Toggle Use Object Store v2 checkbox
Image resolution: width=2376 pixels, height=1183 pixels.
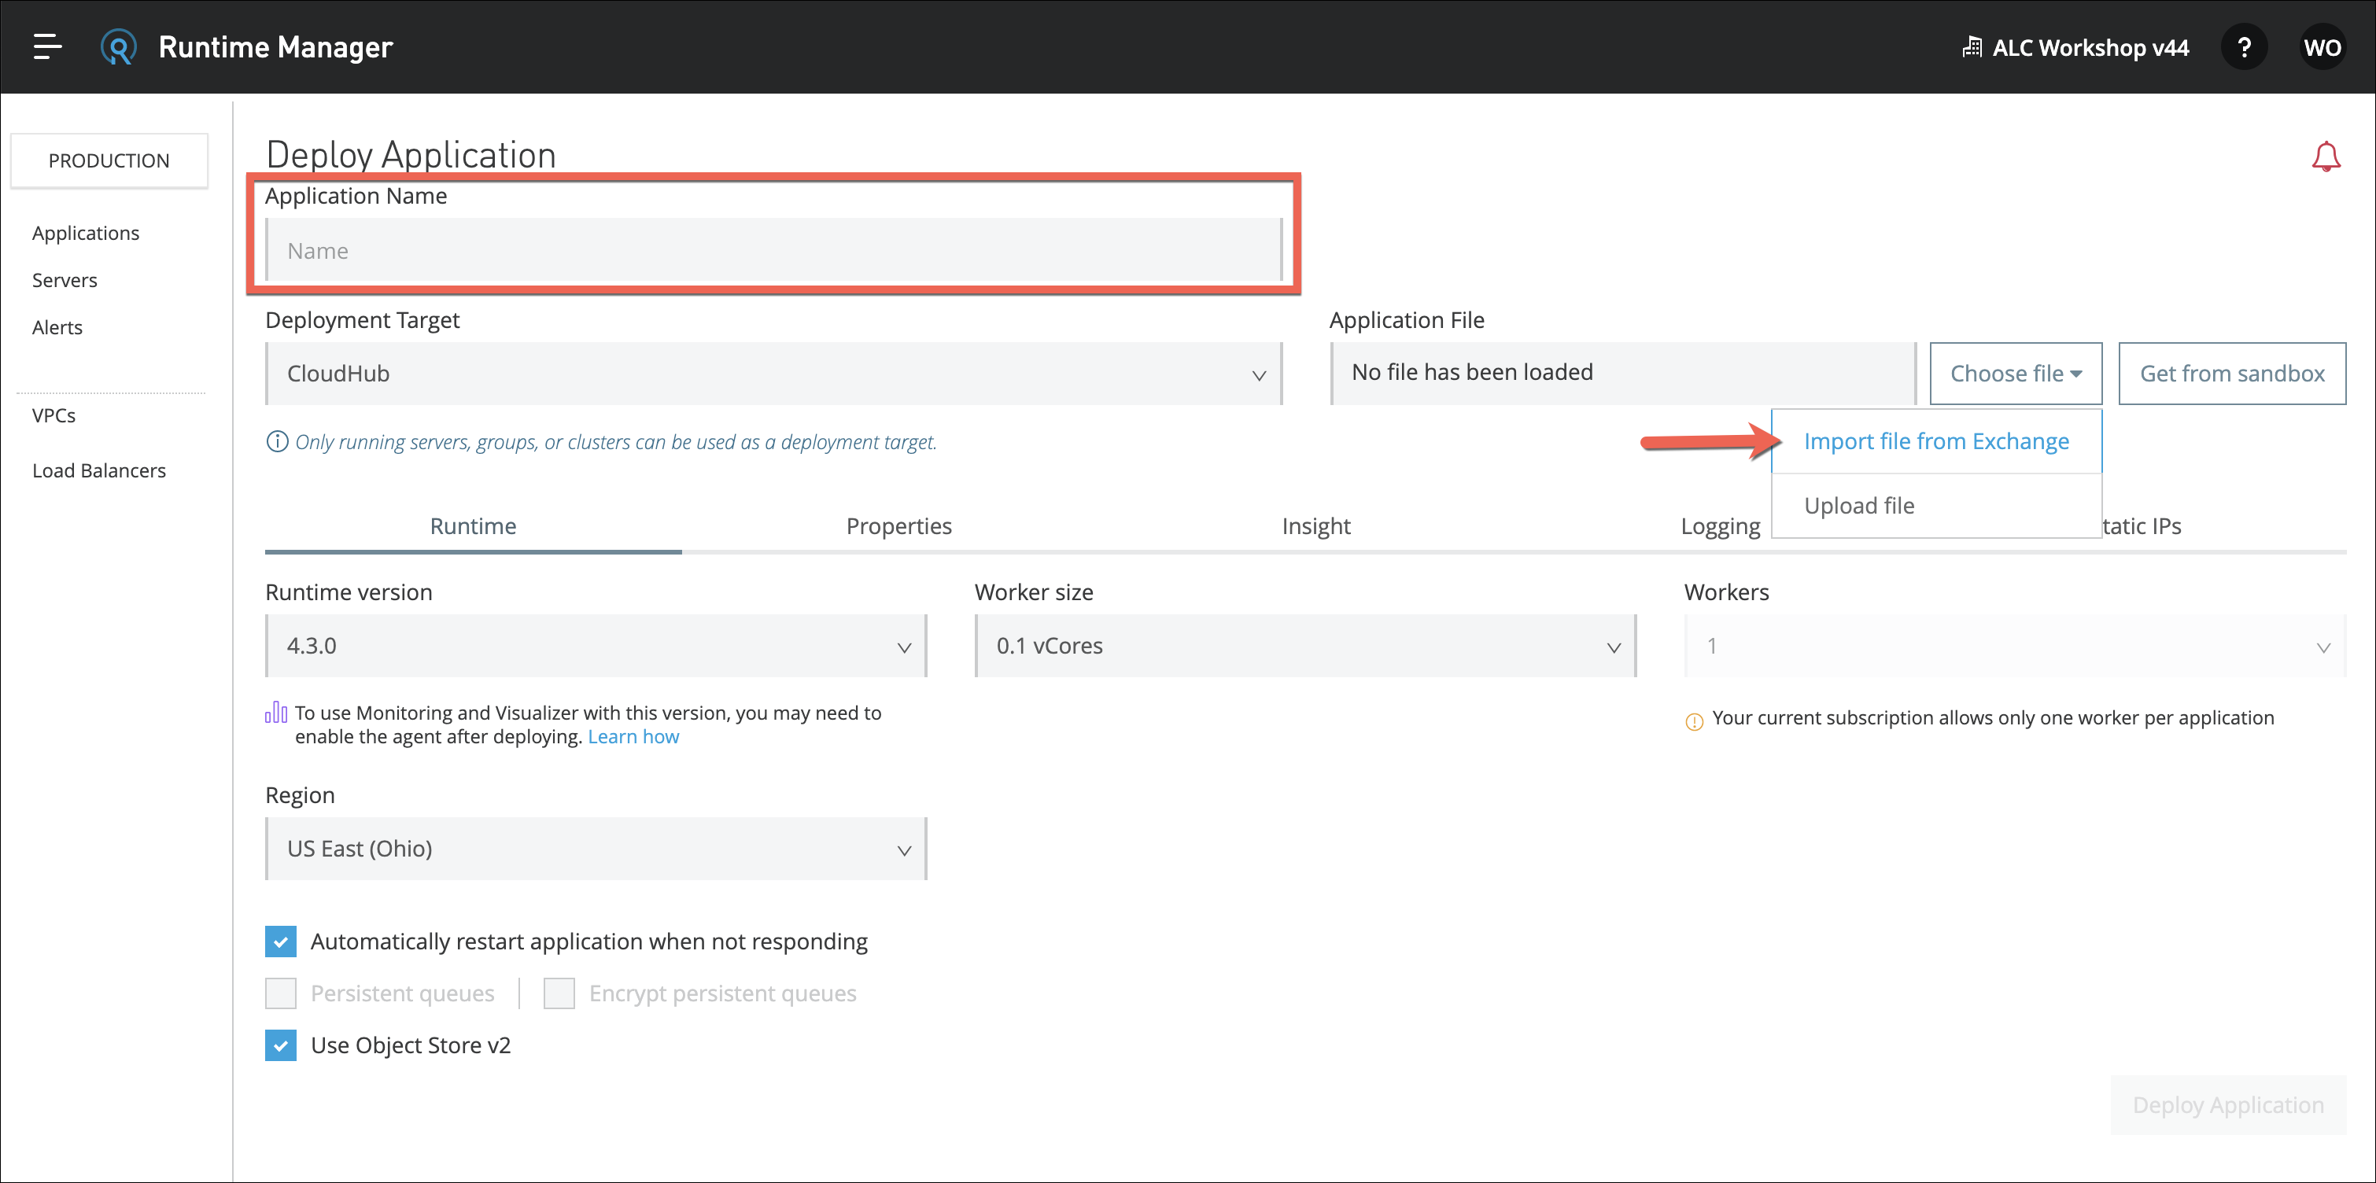tap(280, 1045)
